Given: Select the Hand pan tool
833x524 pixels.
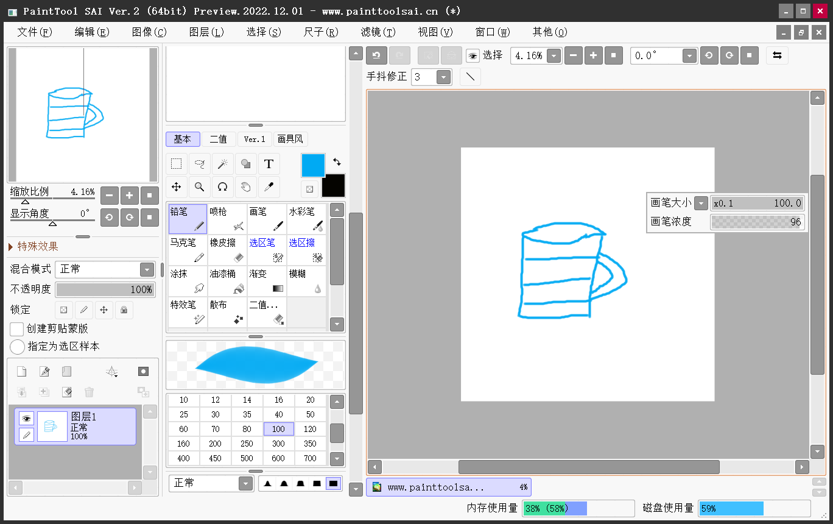Looking at the screenshot, I should (245, 187).
